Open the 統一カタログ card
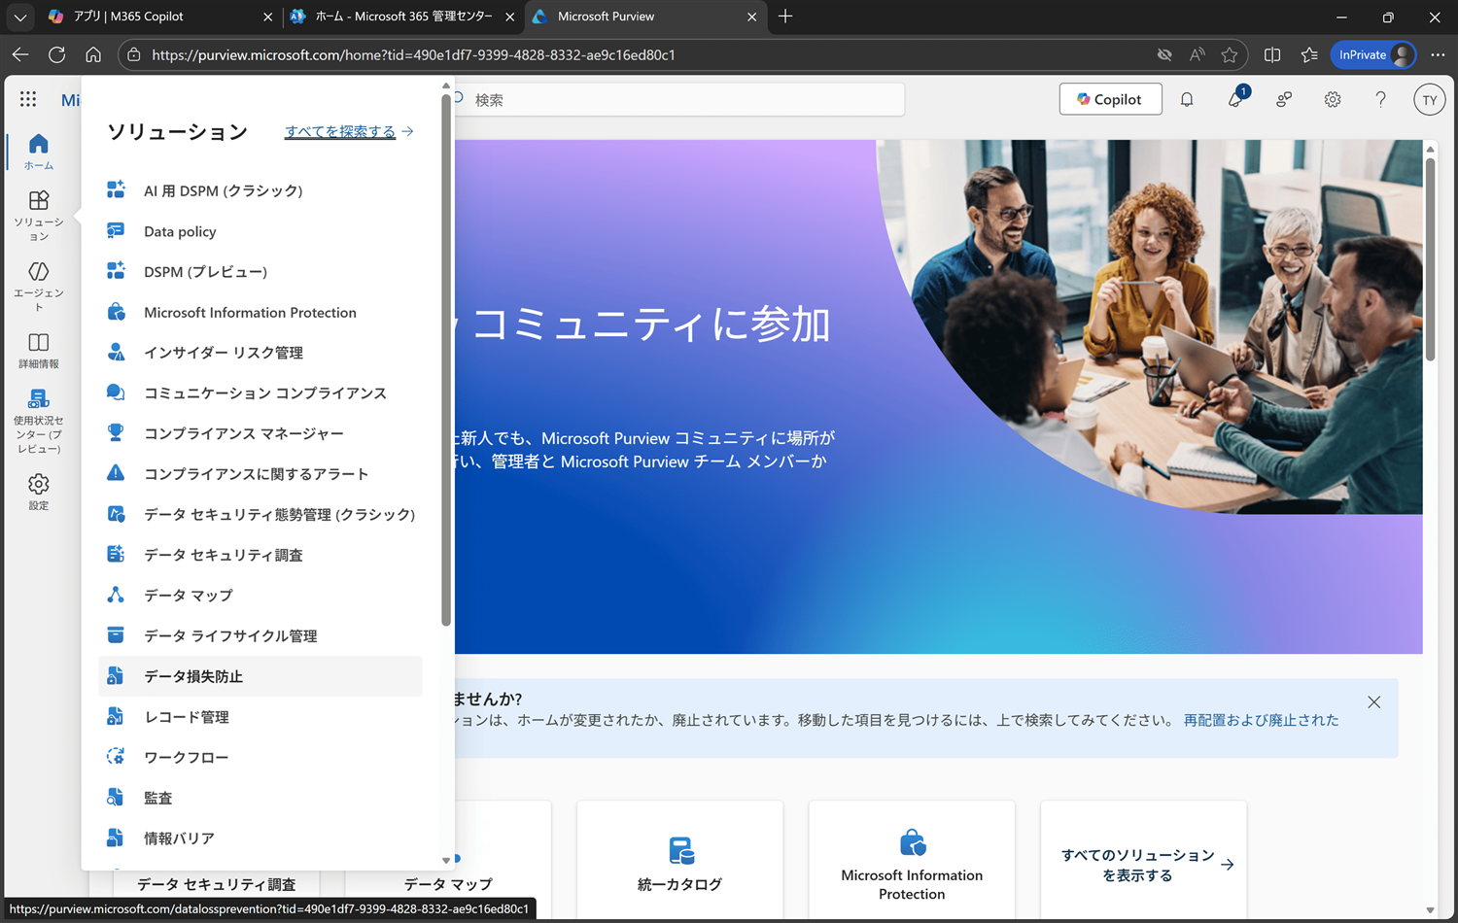Image resolution: width=1458 pixels, height=923 pixels. tap(679, 860)
